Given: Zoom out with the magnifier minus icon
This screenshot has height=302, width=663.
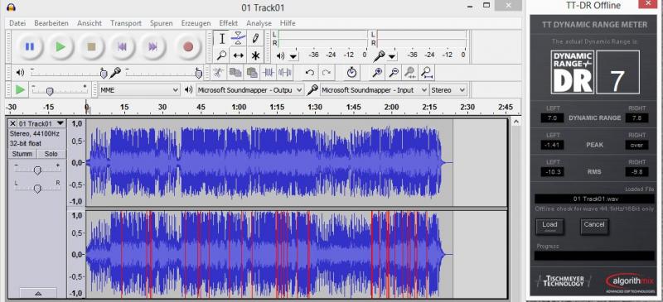Looking at the screenshot, I should point(394,73).
